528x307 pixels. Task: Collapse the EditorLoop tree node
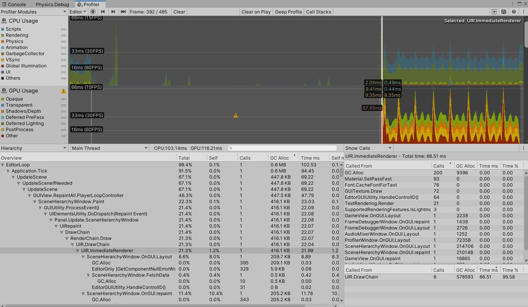(x=3, y=165)
